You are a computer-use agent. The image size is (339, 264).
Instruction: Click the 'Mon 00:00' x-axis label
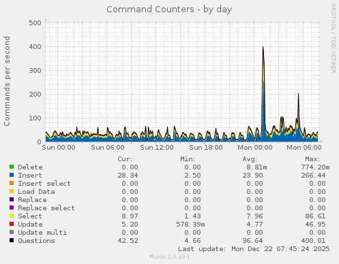click(255, 148)
